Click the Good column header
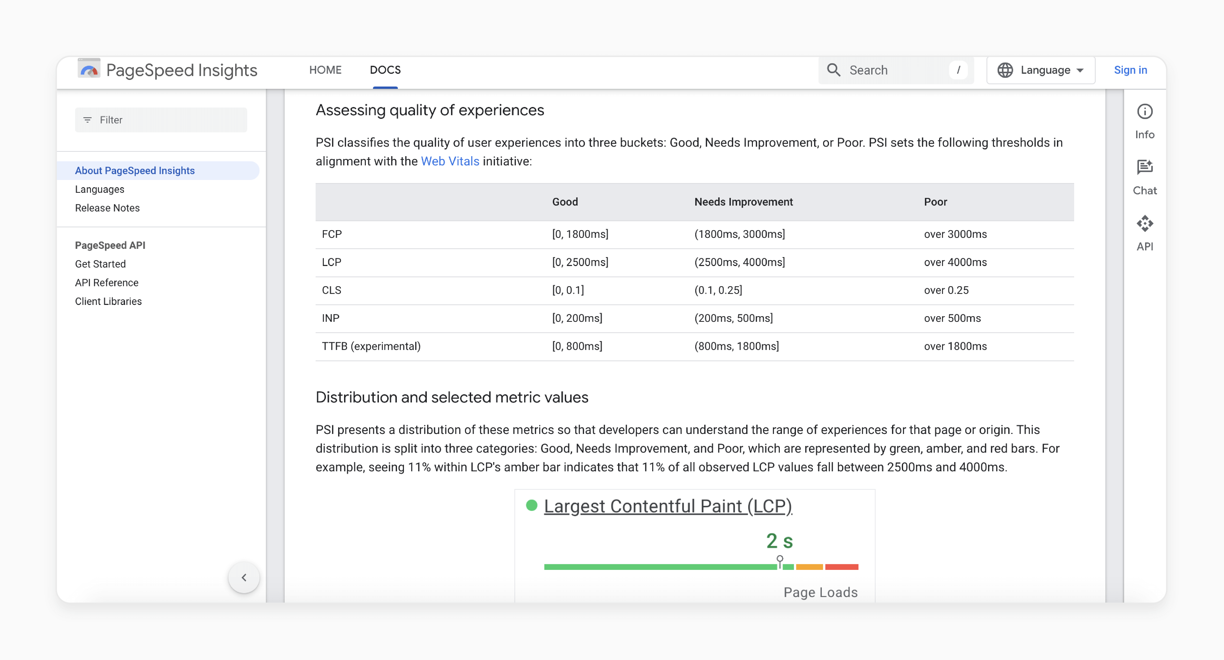The width and height of the screenshot is (1224, 660). 565,202
